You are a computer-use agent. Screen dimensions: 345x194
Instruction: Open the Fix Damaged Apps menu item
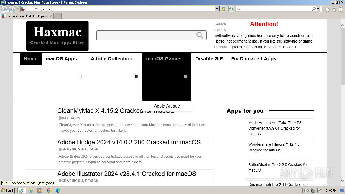pos(254,59)
